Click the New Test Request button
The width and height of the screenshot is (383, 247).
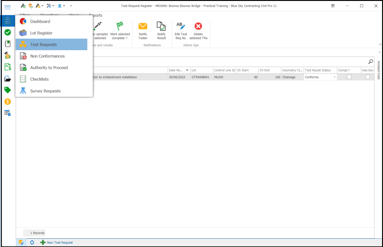point(57,242)
